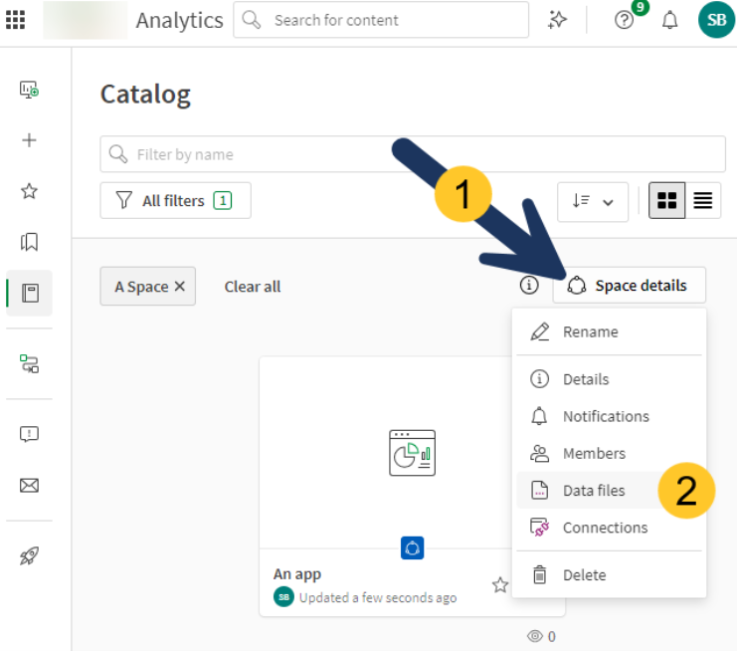Open the mail envelope icon in sidebar
737x651 pixels.
pos(29,486)
